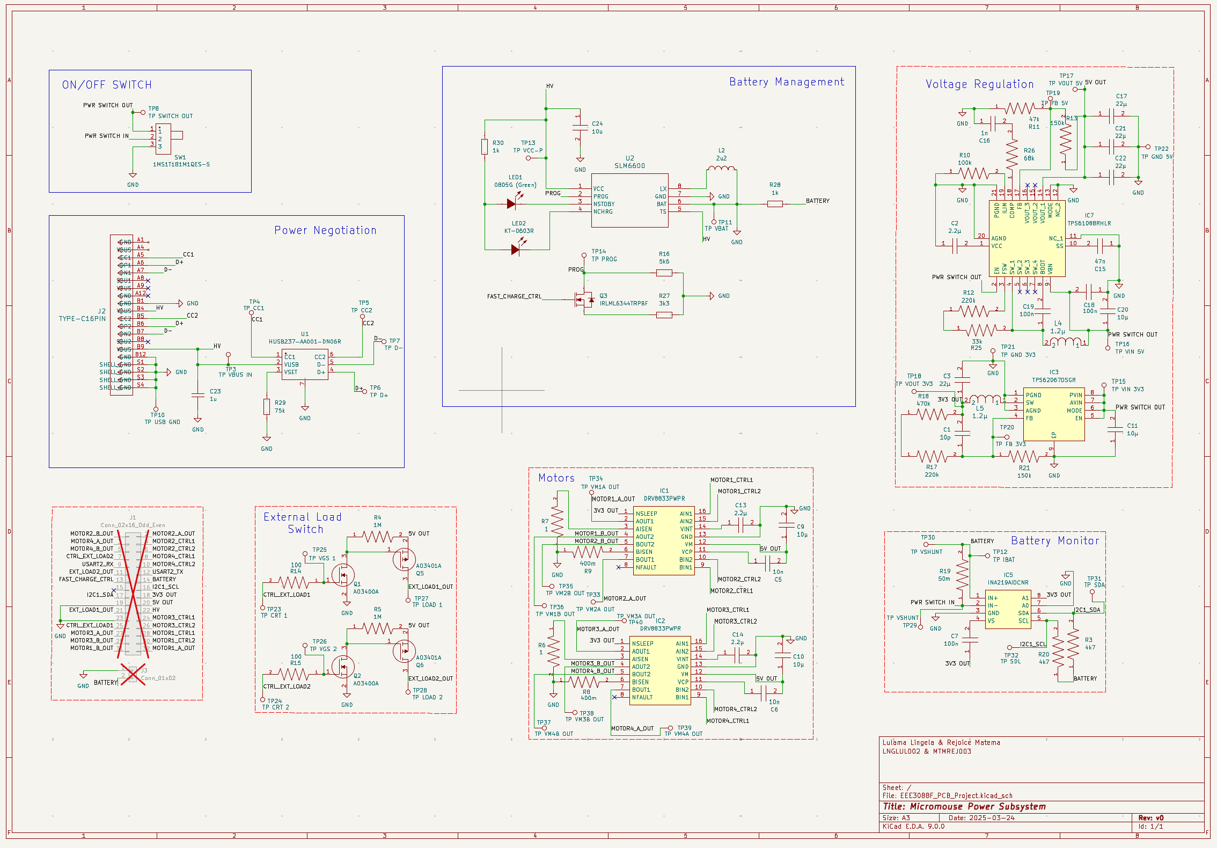
Task: Select the crossed-out J3 Conn_01x02 symbol
Action: (133, 674)
